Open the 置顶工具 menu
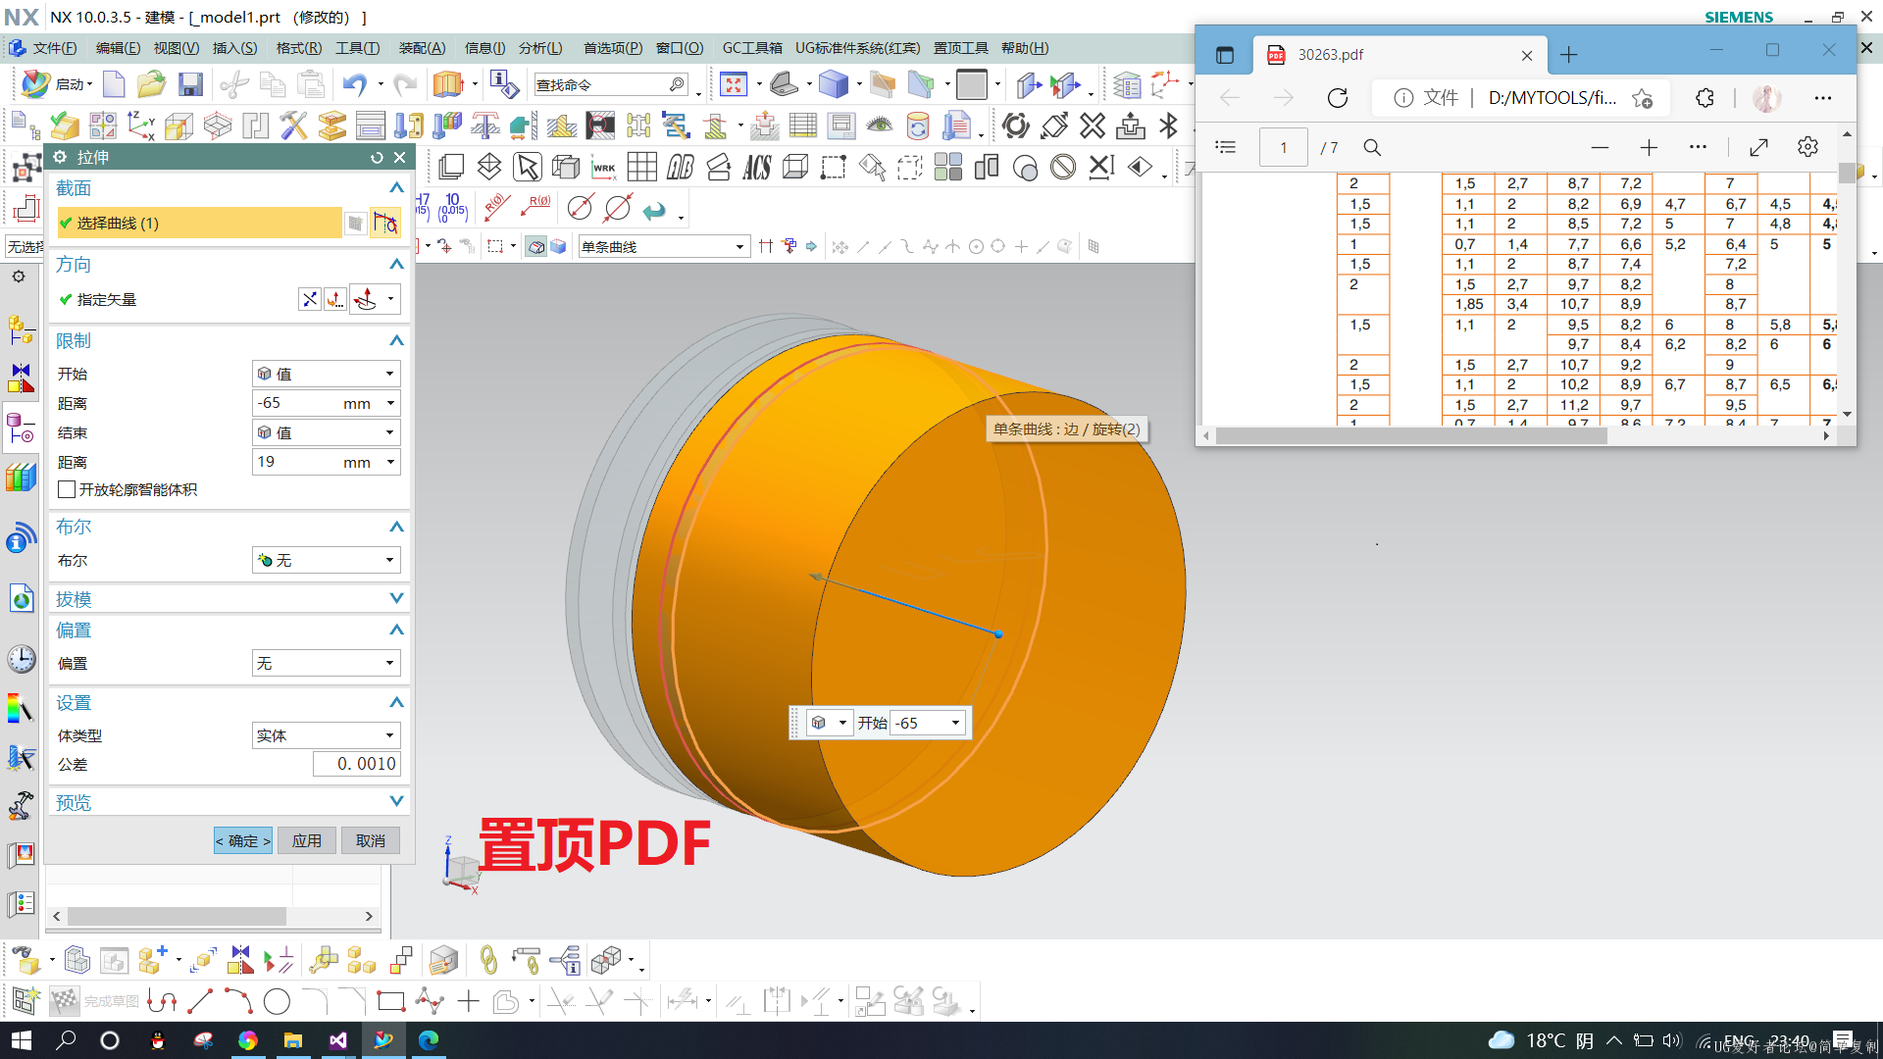The width and height of the screenshot is (1883, 1059). [x=961, y=48]
